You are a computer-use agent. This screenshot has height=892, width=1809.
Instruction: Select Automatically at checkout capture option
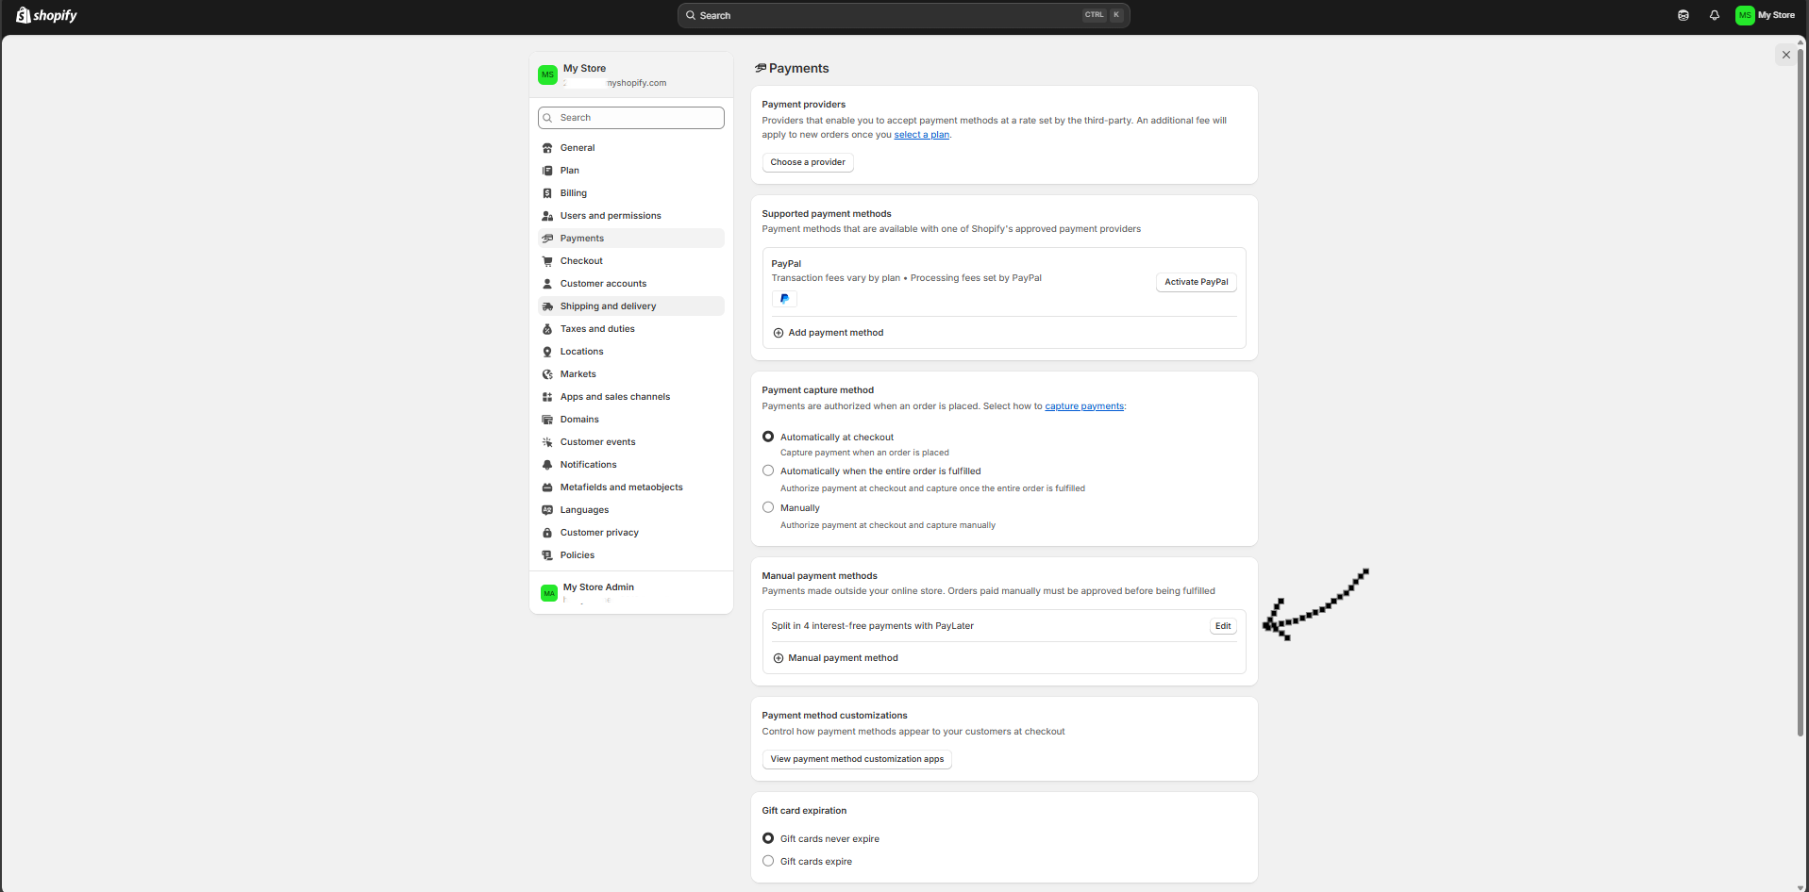pyautogui.click(x=768, y=437)
